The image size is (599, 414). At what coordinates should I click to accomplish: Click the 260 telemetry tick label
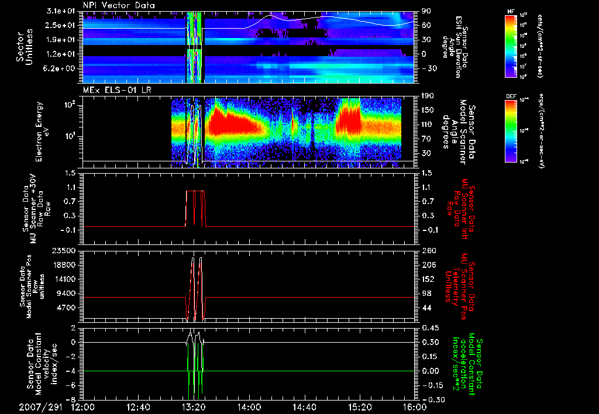[x=428, y=250]
